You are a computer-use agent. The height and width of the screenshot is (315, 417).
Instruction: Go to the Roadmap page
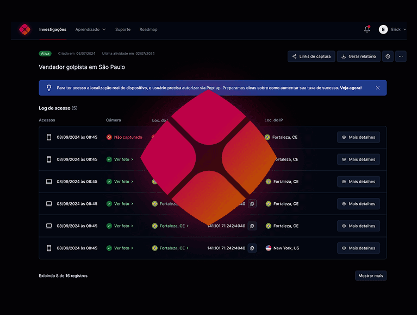[148, 29]
